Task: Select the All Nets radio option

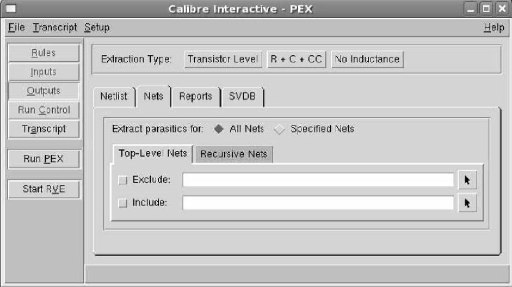Action: [219, 129]
